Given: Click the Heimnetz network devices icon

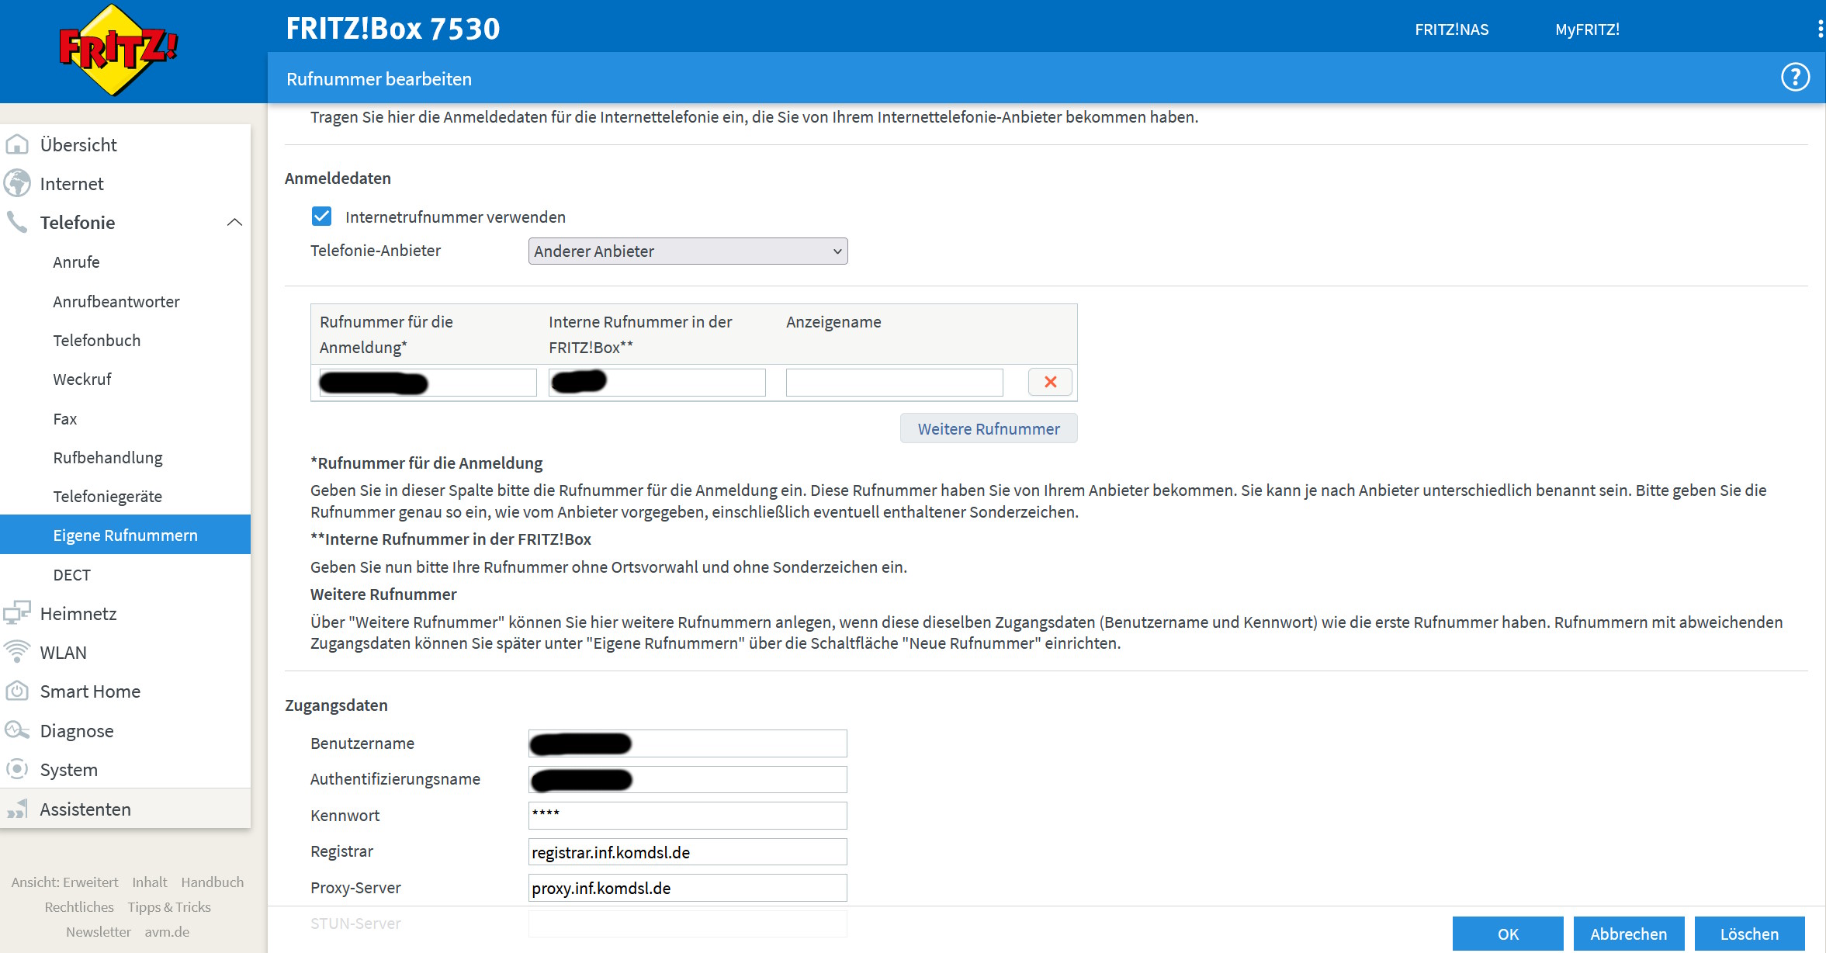Looking at the screenshot, I should 17,613.
